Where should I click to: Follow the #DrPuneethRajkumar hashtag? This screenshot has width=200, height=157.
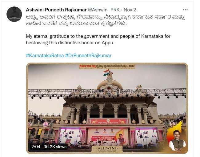88,55
